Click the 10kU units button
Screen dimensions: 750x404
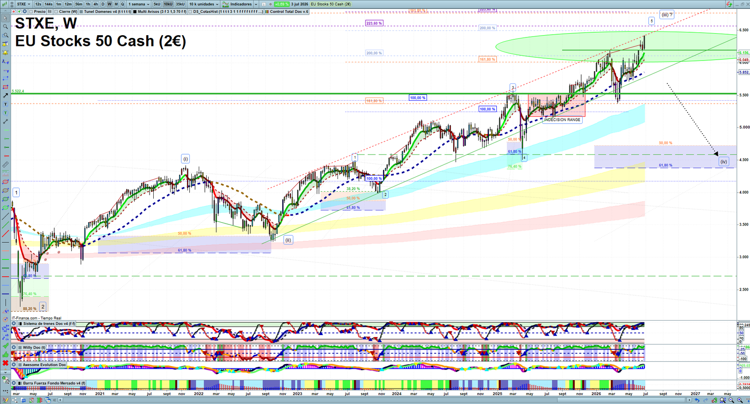pos(168,4)
